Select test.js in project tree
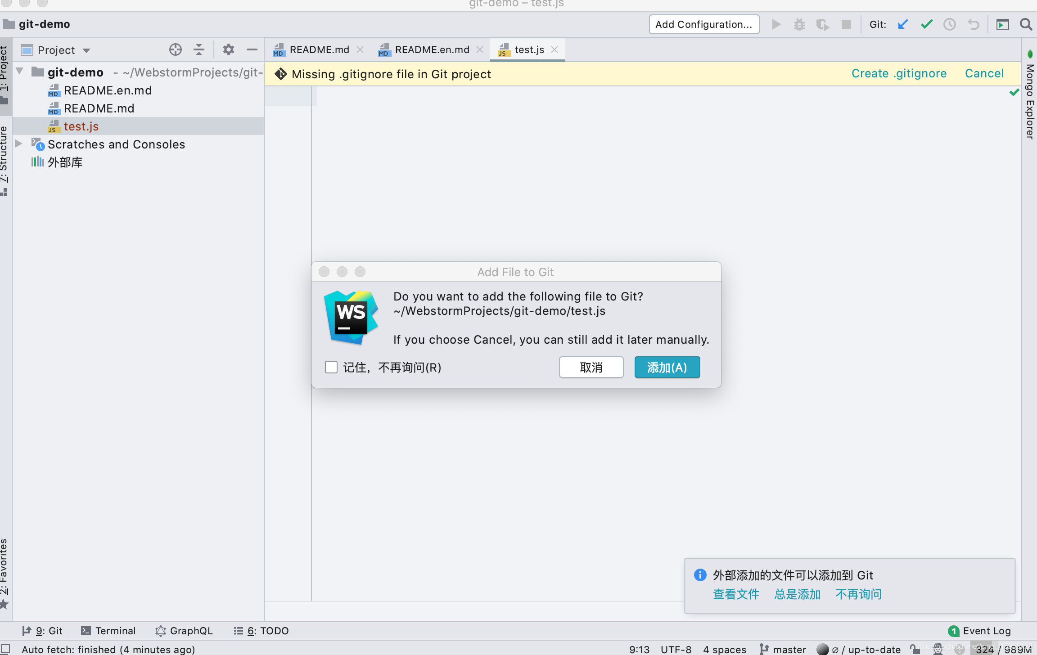 pyautogui.click(x=138, y=126)
